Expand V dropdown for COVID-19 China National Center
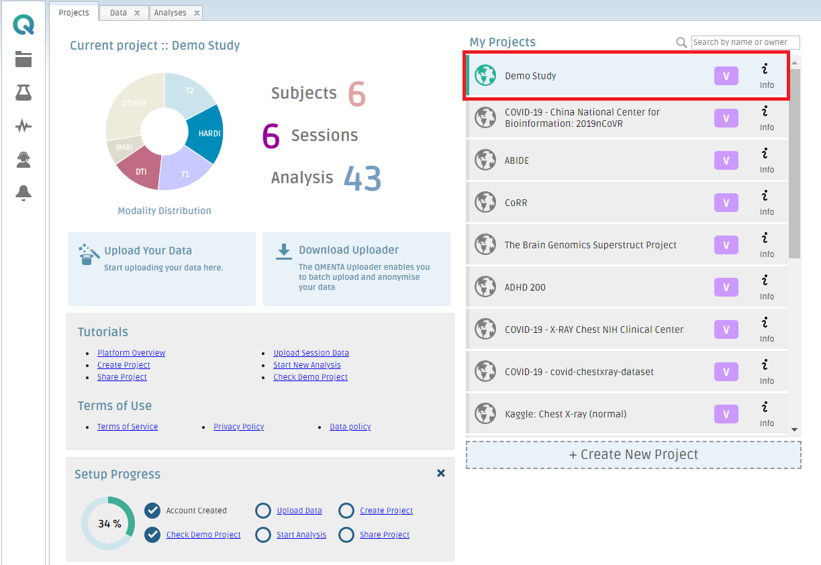This screenshot has width=821, height=565. pyautogui.click(x=726, y=118)
